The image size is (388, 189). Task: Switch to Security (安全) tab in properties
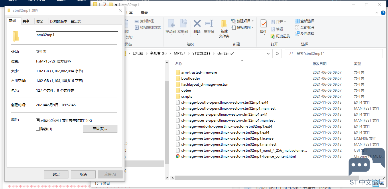(x=40, y=21)
